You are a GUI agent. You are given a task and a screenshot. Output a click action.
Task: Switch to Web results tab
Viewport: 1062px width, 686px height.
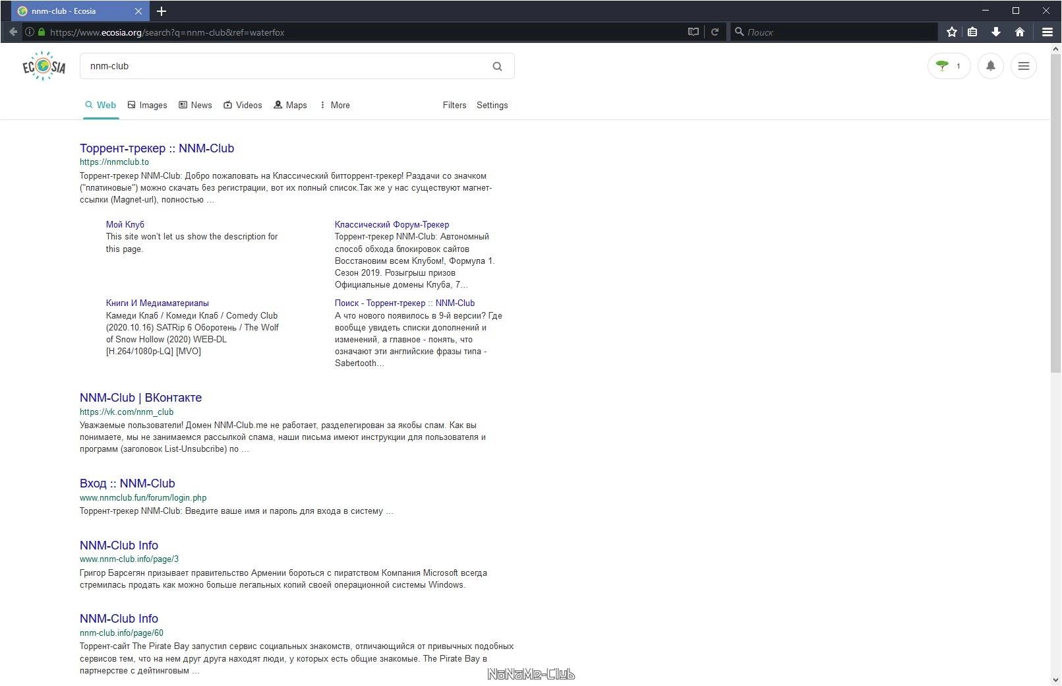pos(101,105)
